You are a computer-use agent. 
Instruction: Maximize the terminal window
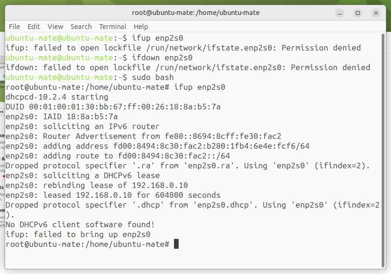point(358,13)
